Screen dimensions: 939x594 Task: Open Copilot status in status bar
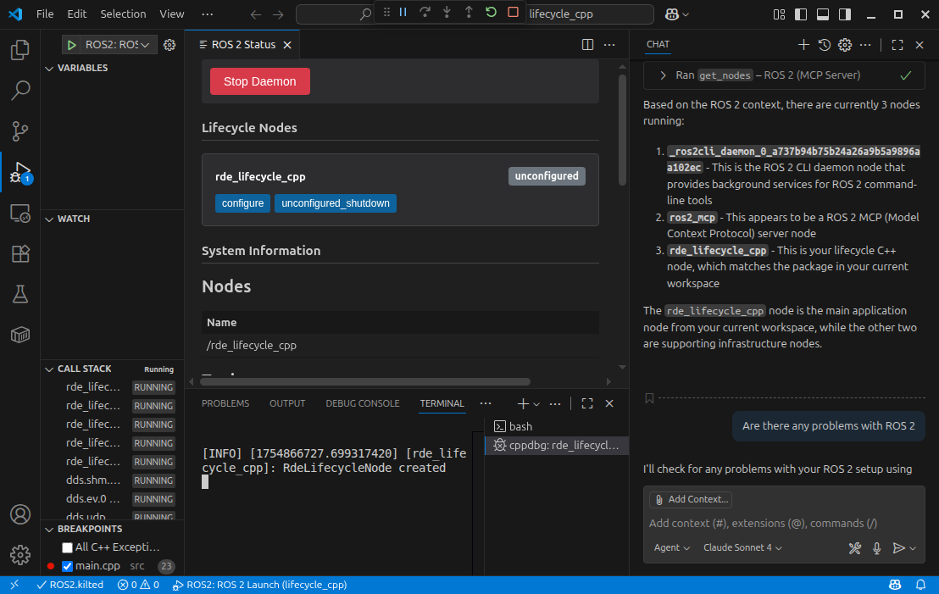pos(895,585)
